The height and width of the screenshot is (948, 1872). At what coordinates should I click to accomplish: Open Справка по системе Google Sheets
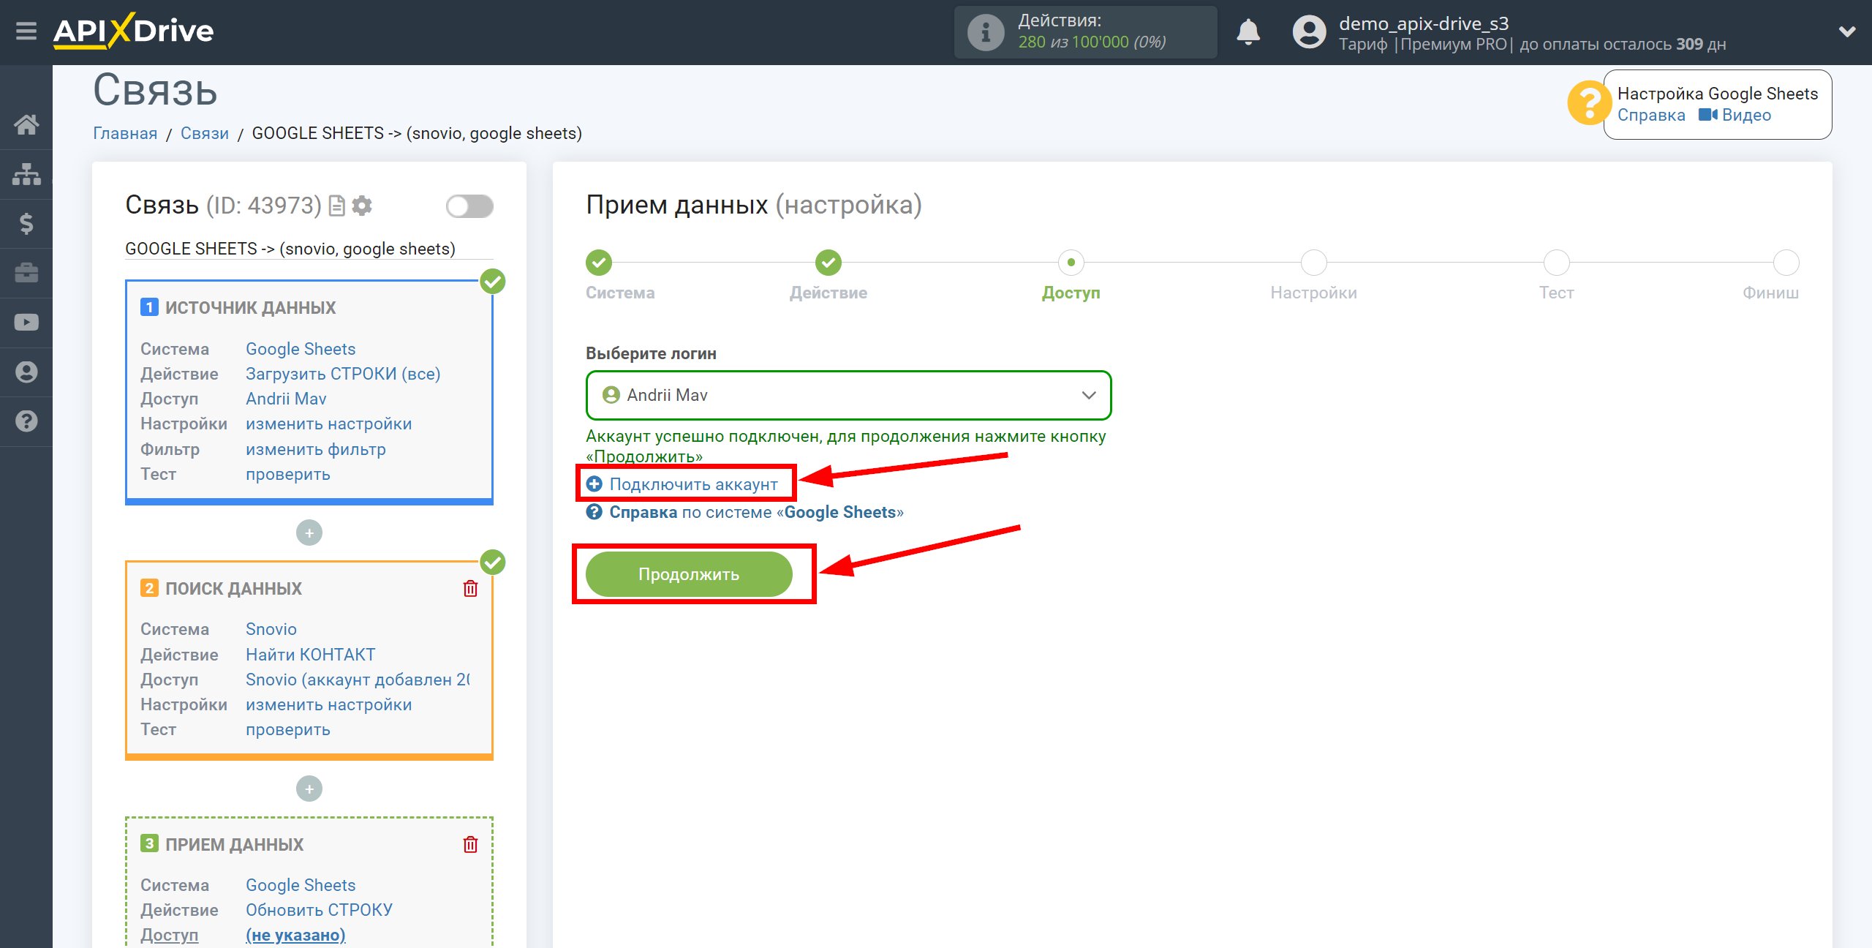click(745, 512)
